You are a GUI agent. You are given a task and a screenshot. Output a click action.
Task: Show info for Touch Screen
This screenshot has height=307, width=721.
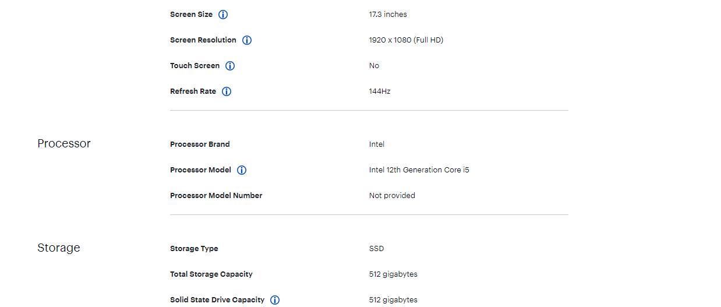coord(230,66)
